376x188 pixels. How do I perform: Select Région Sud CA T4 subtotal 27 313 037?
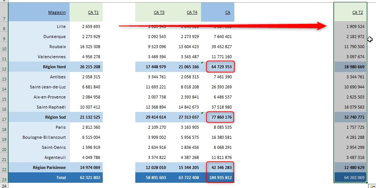[x=185, y=117]
